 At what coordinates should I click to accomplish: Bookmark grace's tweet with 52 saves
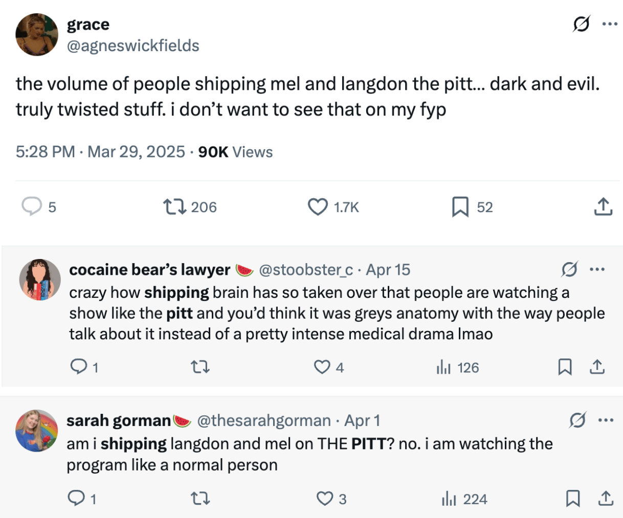[x=460, y=207]
